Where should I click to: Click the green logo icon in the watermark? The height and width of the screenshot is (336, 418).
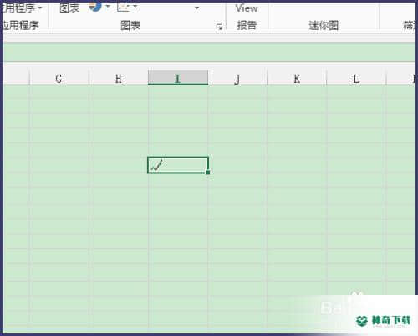[x=362, y=321]
